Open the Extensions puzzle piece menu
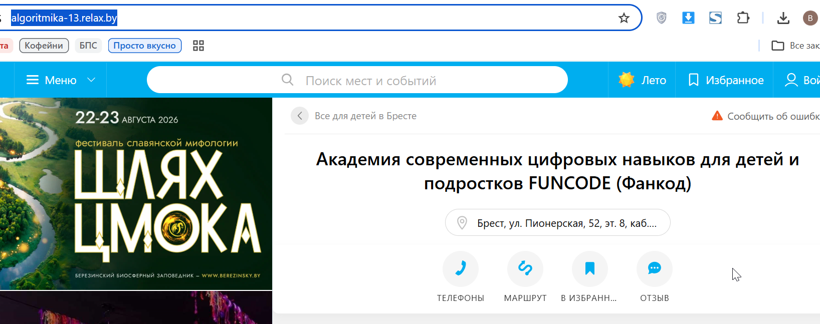The height and width of the screenshot is (324, 820). click(743, 18)
